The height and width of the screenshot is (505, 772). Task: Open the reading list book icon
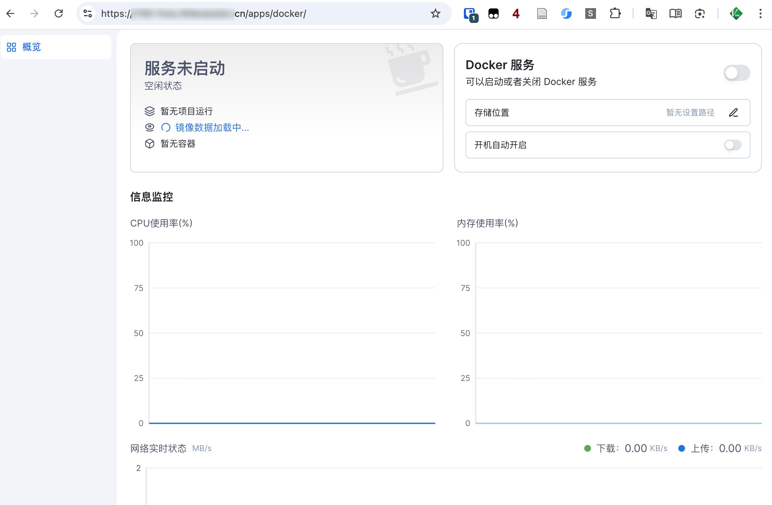675,13
